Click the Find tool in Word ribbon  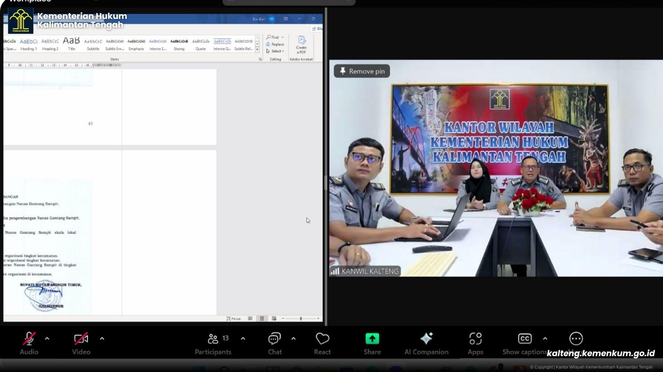[273, 37]
